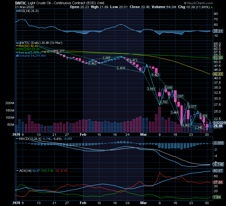This screenshot has height=206, width=226.
Task: Click the 0.439 retrace label
Action: (203, 116)
